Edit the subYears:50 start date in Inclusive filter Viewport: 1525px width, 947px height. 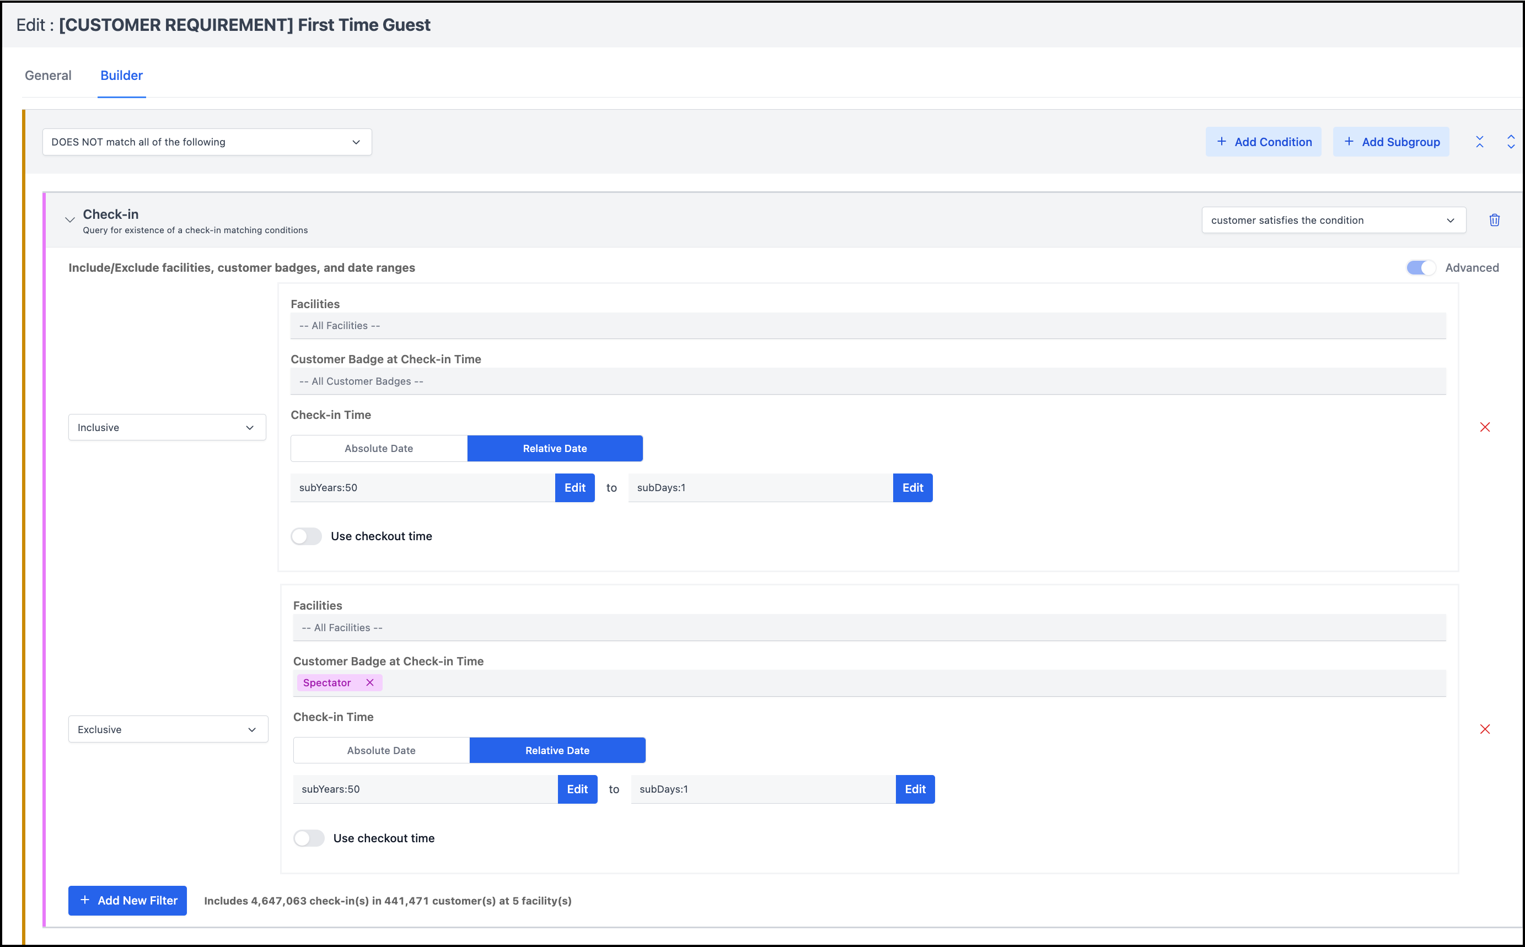[x=574, y=488]
